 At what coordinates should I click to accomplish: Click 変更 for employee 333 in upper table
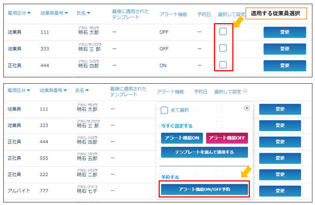pyautogui.click(x=285, y=49)
